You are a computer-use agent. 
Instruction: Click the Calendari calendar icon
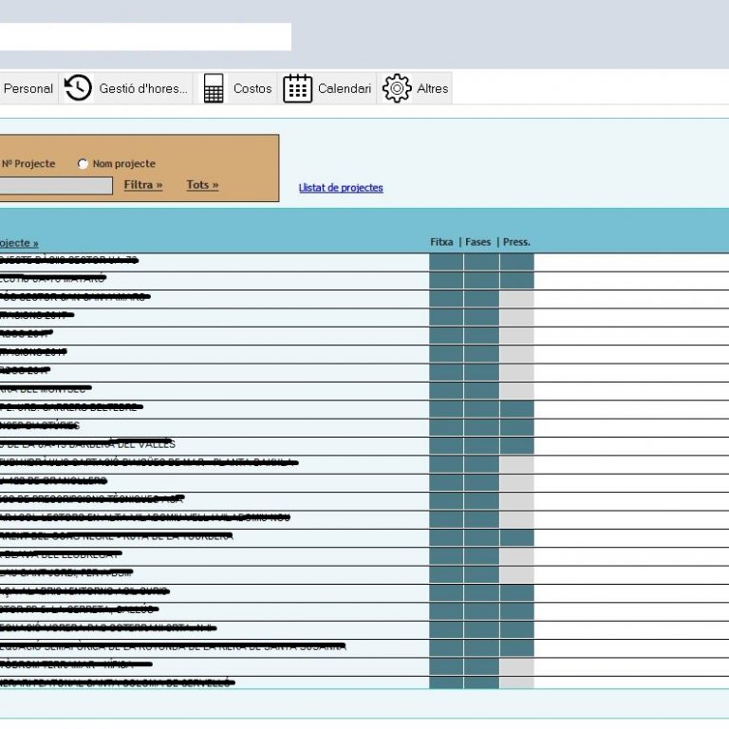(x=298, y=88)
